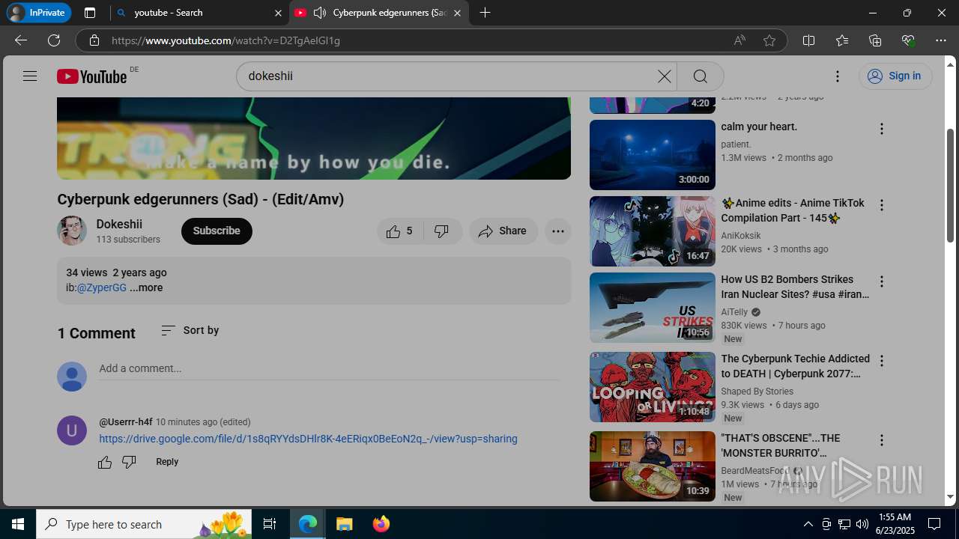This screenshot has width=959, height=539.
Task: Subscribe to the Dokeshii channel
Action: click(x=217, y=231)
